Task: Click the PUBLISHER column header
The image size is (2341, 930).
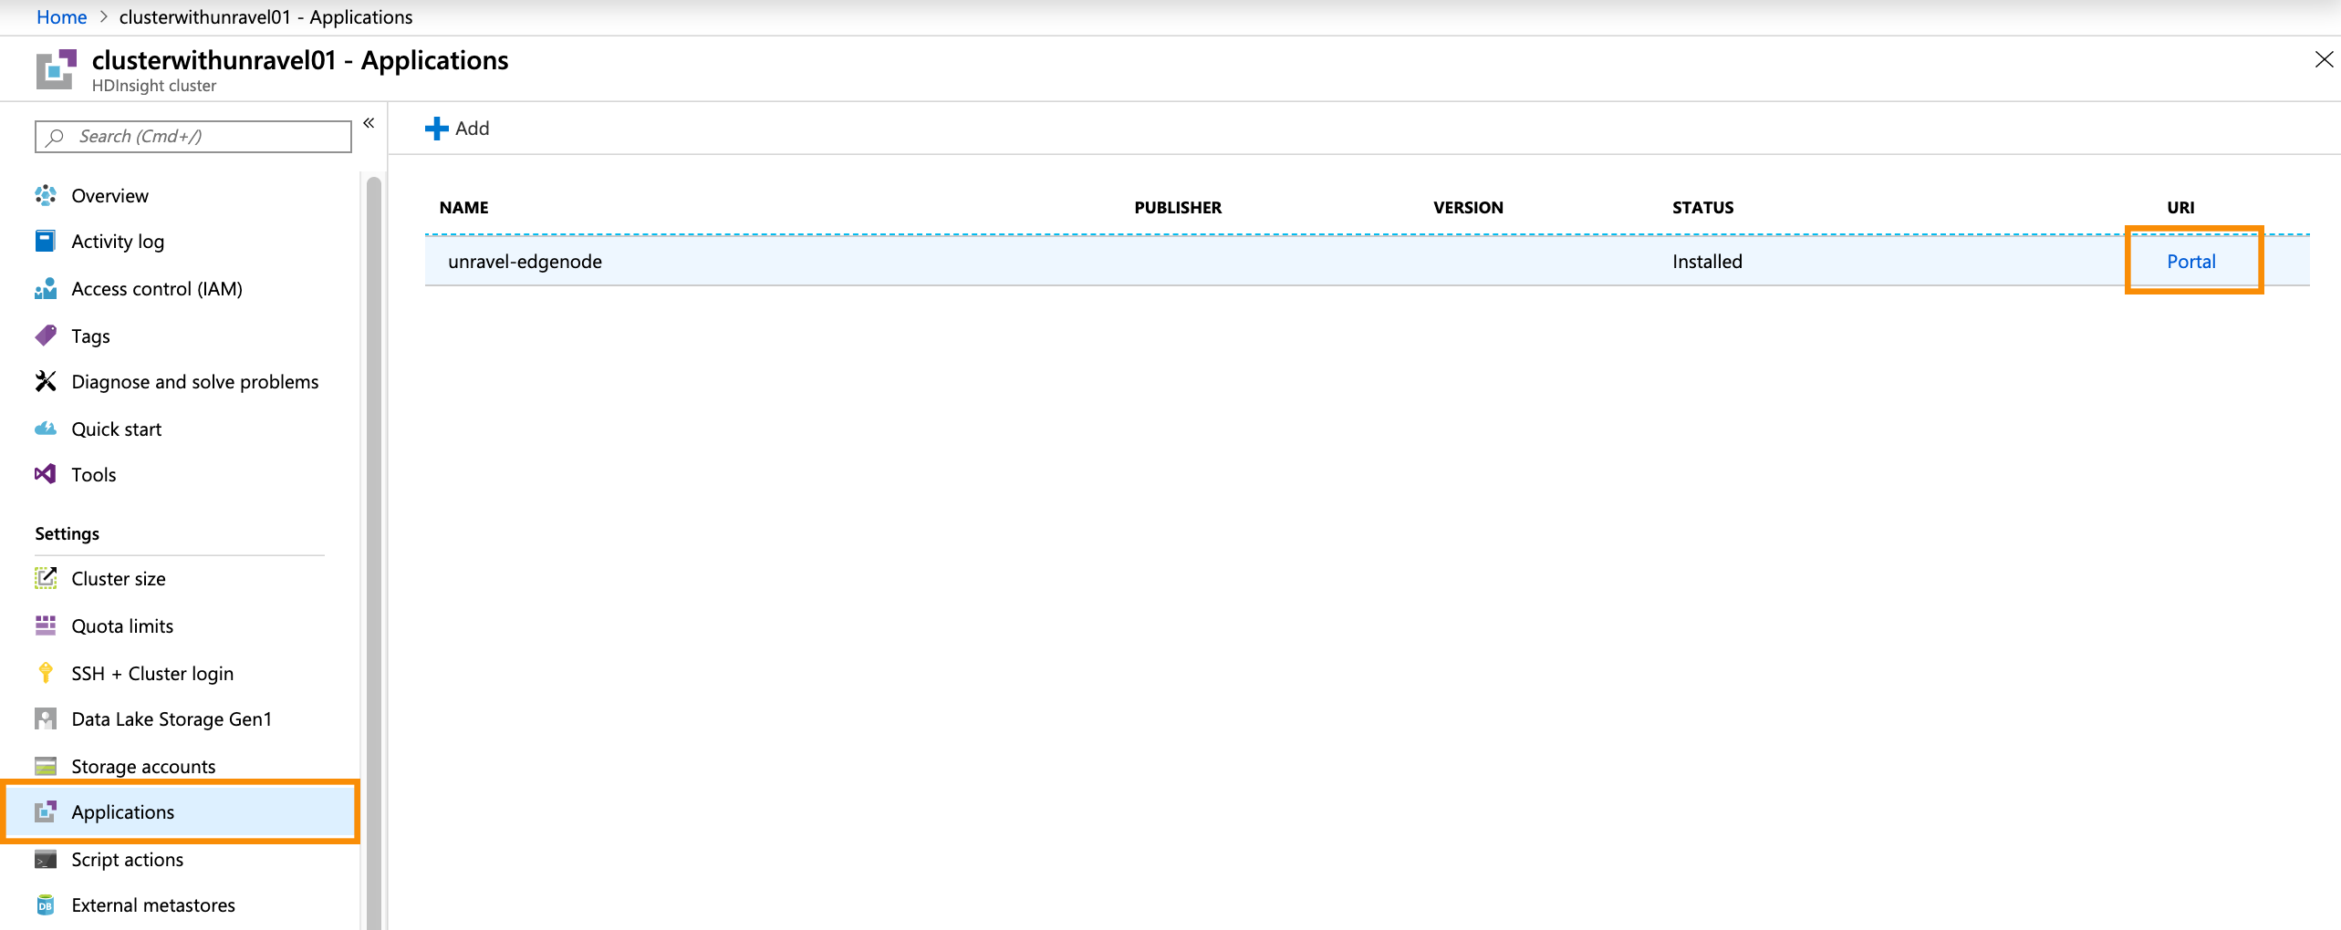Action: 1178,208
